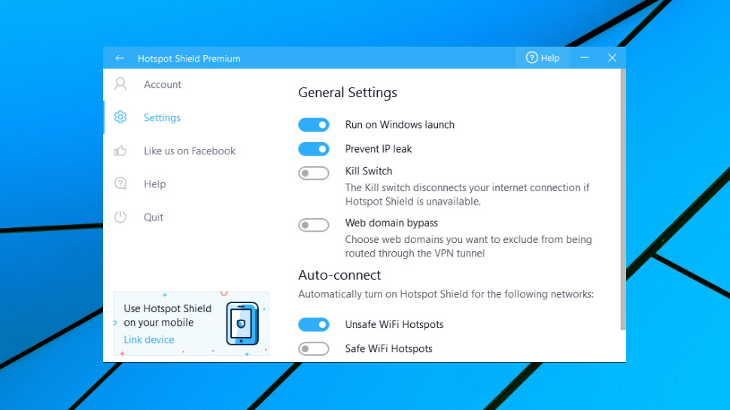The width and height of the screenshot is (730, 410).
Task: Go back using the arrow in title bar
Action: (x=120, y=58)
